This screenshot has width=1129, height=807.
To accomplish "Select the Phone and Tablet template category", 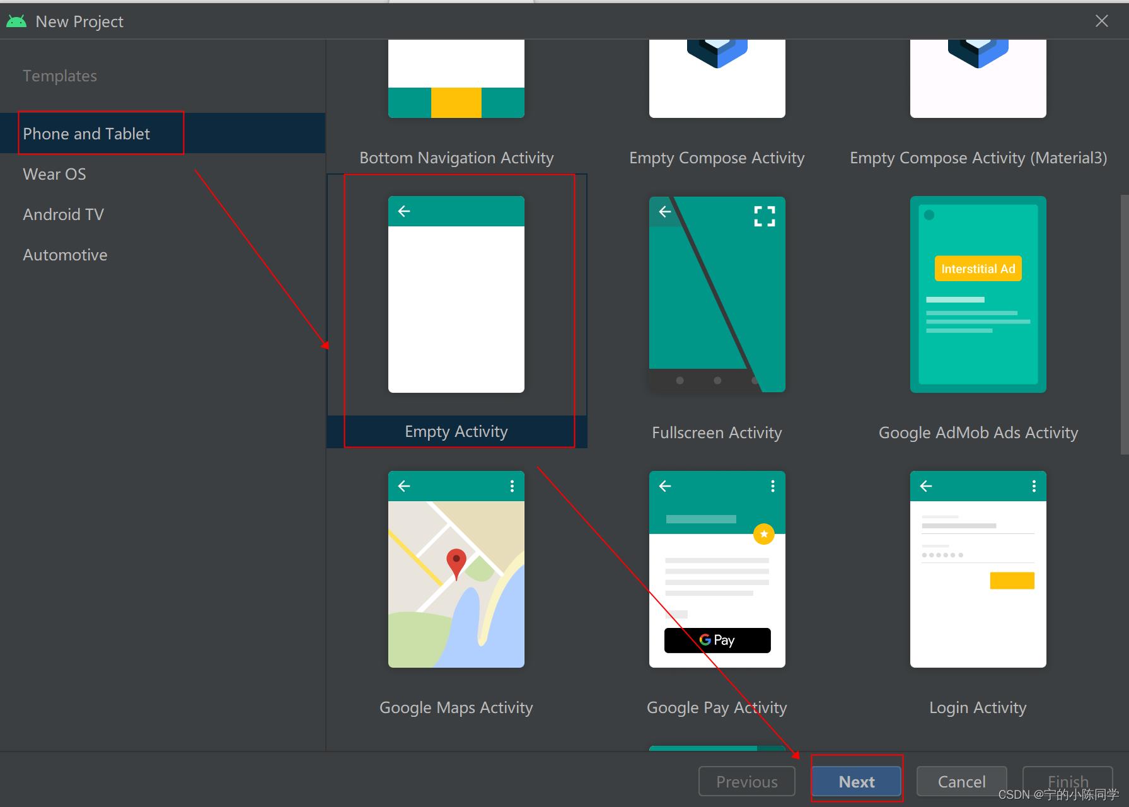I will tap(163, 133).
